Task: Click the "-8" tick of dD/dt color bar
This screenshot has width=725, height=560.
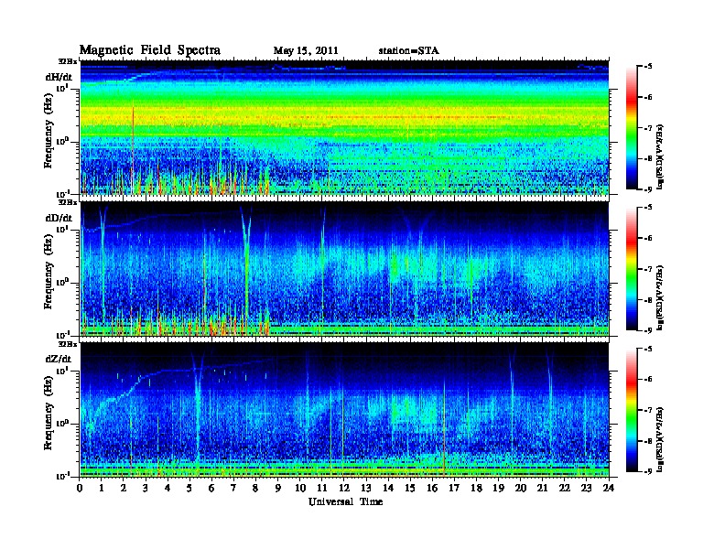Action: [x=648, y=300]
